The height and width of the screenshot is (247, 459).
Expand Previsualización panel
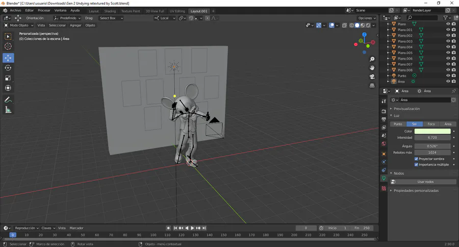coord(406,109)
